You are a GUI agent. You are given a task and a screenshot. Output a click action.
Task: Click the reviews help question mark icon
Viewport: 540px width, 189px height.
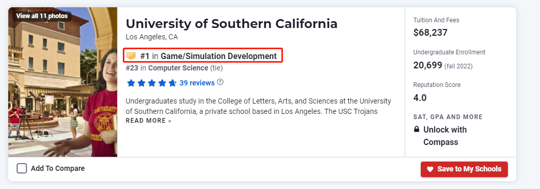click(220, 82)
